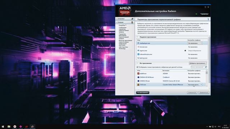Select the logonui.exe row
Viewport: 230px width, 129px height.
click(172, 51)
